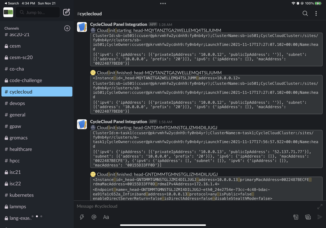The image size is (326, 228).
Task: Open CycleCloud Panel Integration profile at 1:58 AM
Action: pyautogui.click(x=118, y=122)
